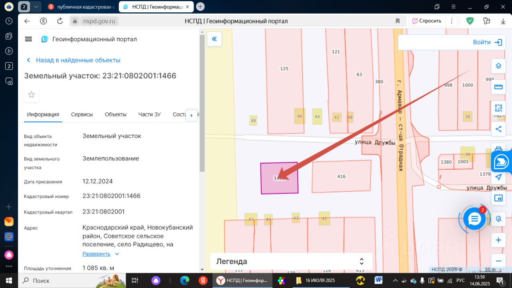Zoom out the map with minus button

(x=498, y=260)
